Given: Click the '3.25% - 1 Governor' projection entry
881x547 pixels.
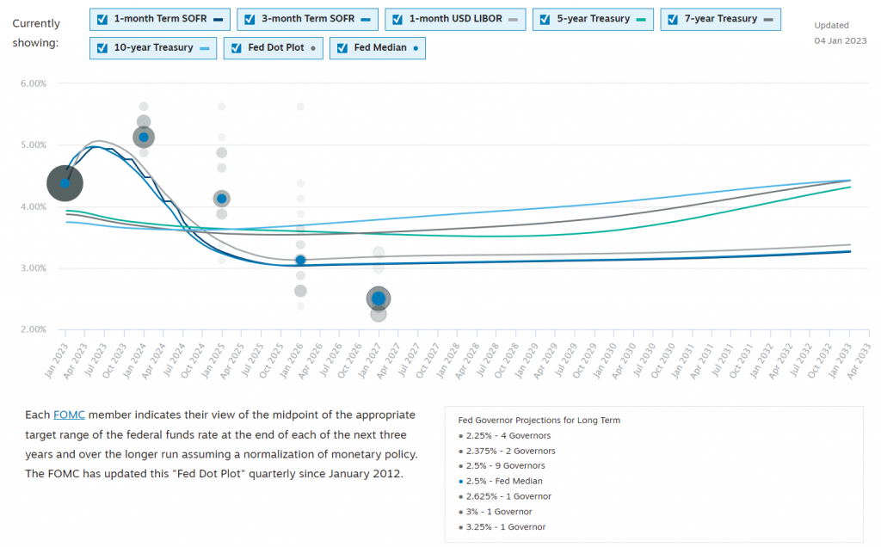Looking at the screenshot, I should tap(506, 527).
